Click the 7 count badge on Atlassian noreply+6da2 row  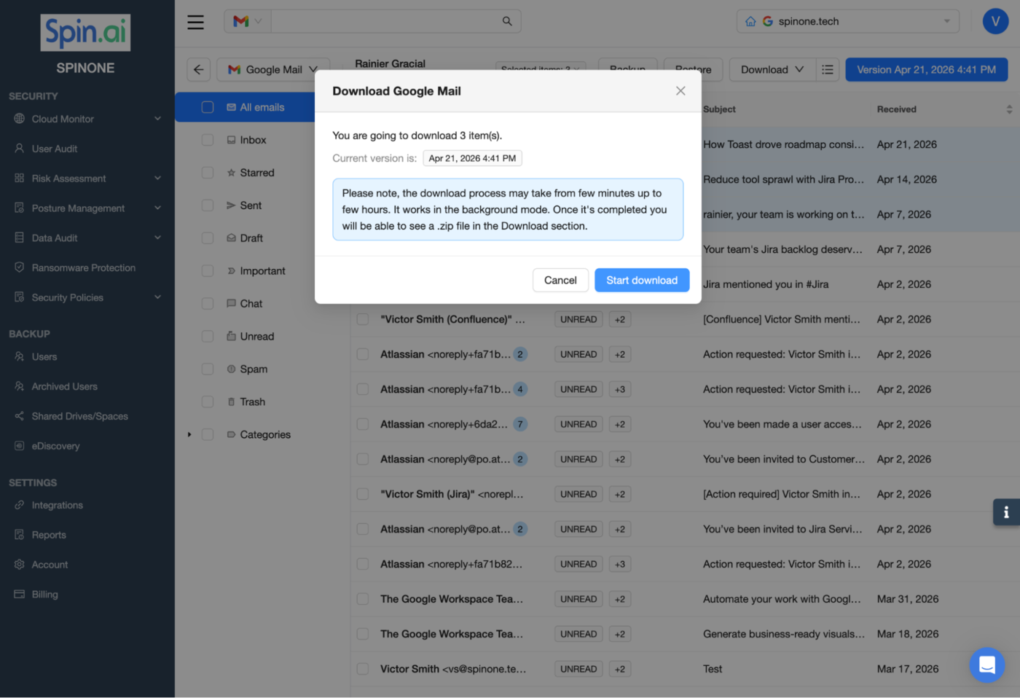coord(520,424)
